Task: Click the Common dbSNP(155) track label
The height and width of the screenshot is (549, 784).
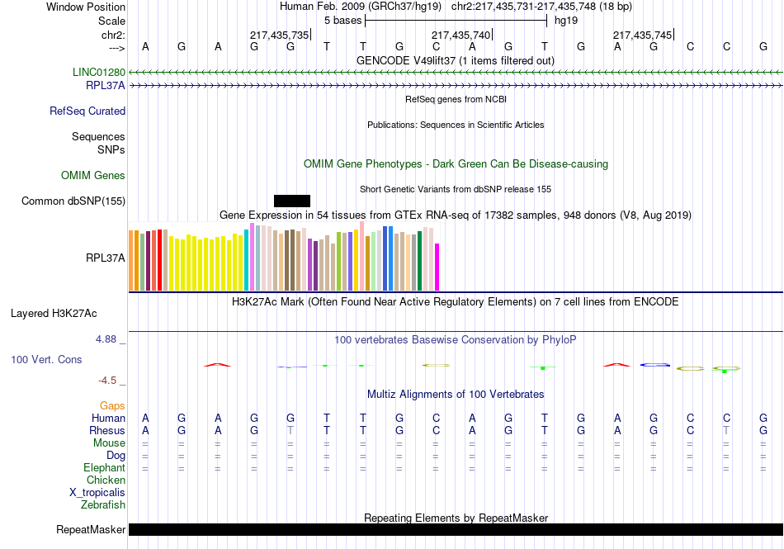Action: [x=73, y=201]
